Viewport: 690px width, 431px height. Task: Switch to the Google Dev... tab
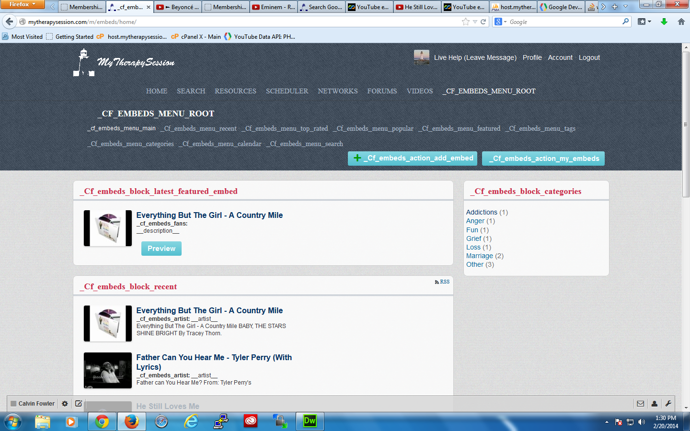(x=561, y=7)
